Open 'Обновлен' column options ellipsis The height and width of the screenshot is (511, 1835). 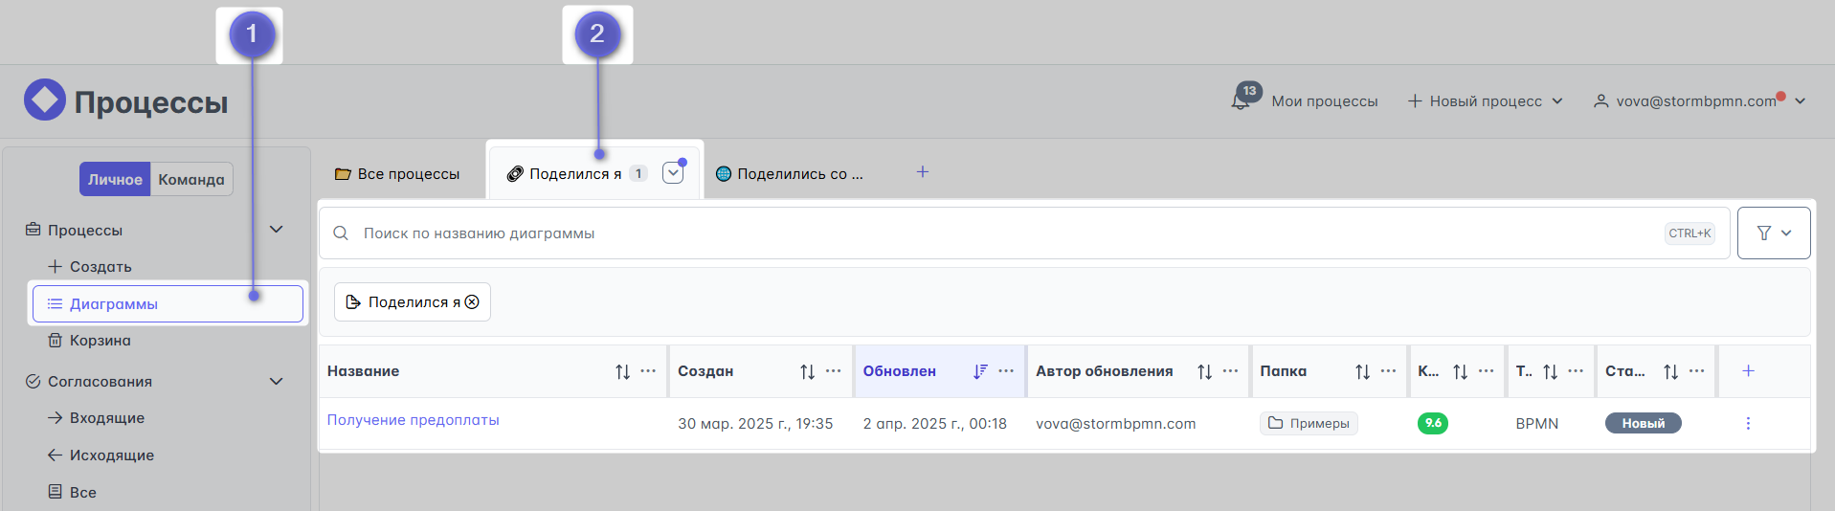coord(1006,371)
